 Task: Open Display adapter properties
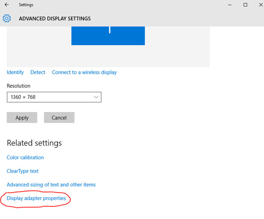tap(36, 198)
